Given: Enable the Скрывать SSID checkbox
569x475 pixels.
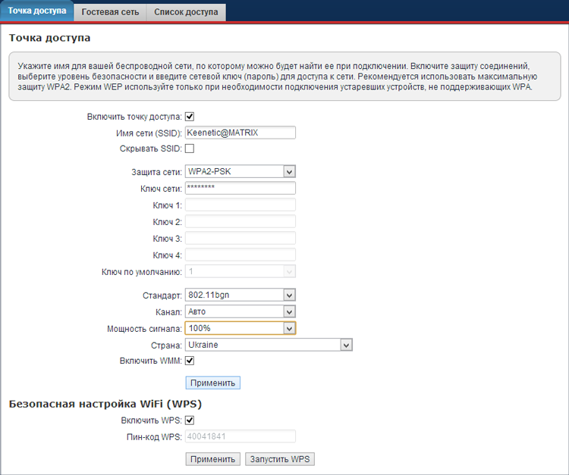Looking at the screenshot, I should pyautogui.click(x=190, y=148).
